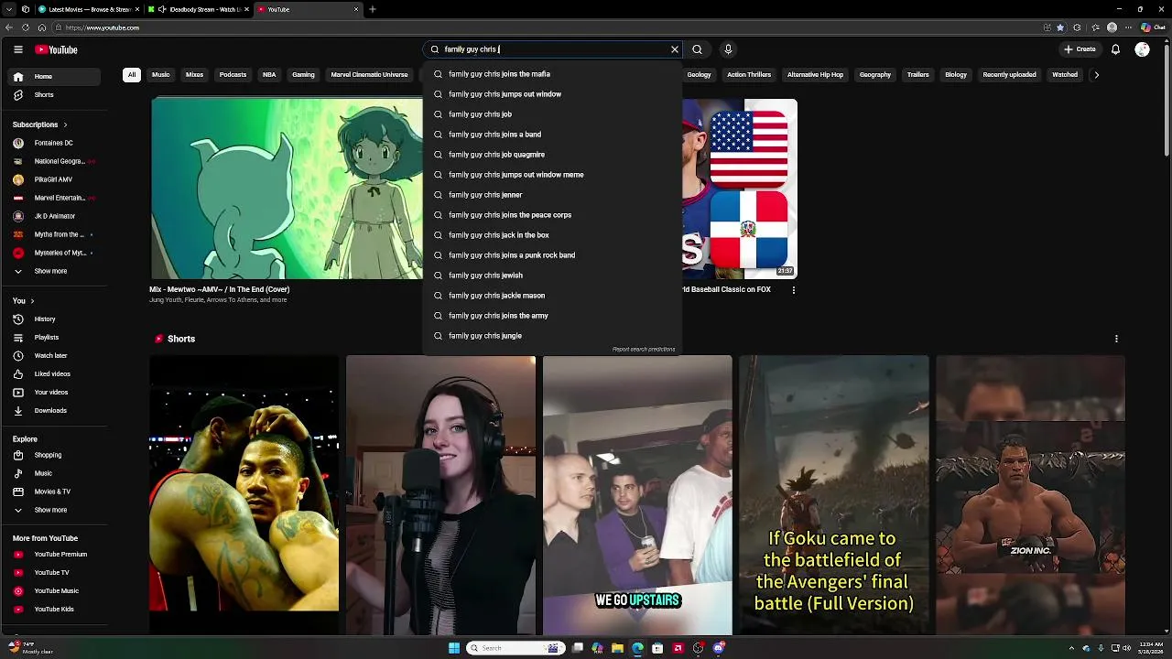Choose suggestion 'family guy chris jumps out window'
Viewport: 1172px width, 659px height.
point(552,94)
